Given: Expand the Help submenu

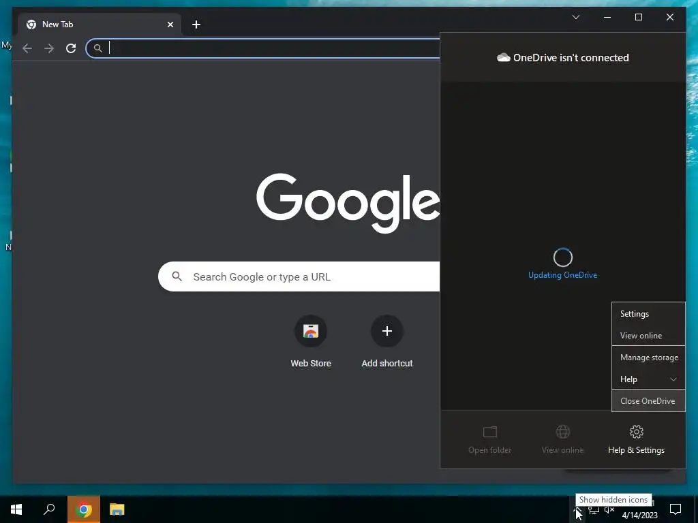Looking at the screenshot, I should pyautogui.click(x=648, y=379).
